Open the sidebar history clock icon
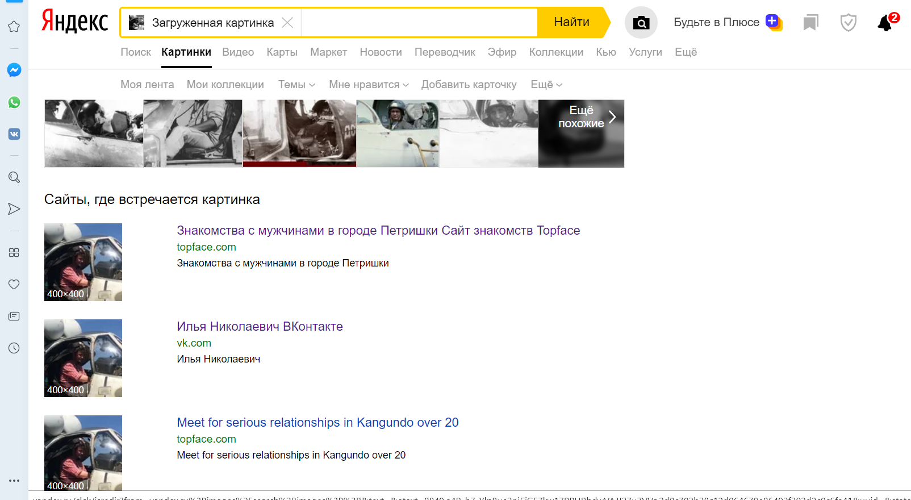The width and height of the screenshot is (911, 500). [x=14, y=348]
